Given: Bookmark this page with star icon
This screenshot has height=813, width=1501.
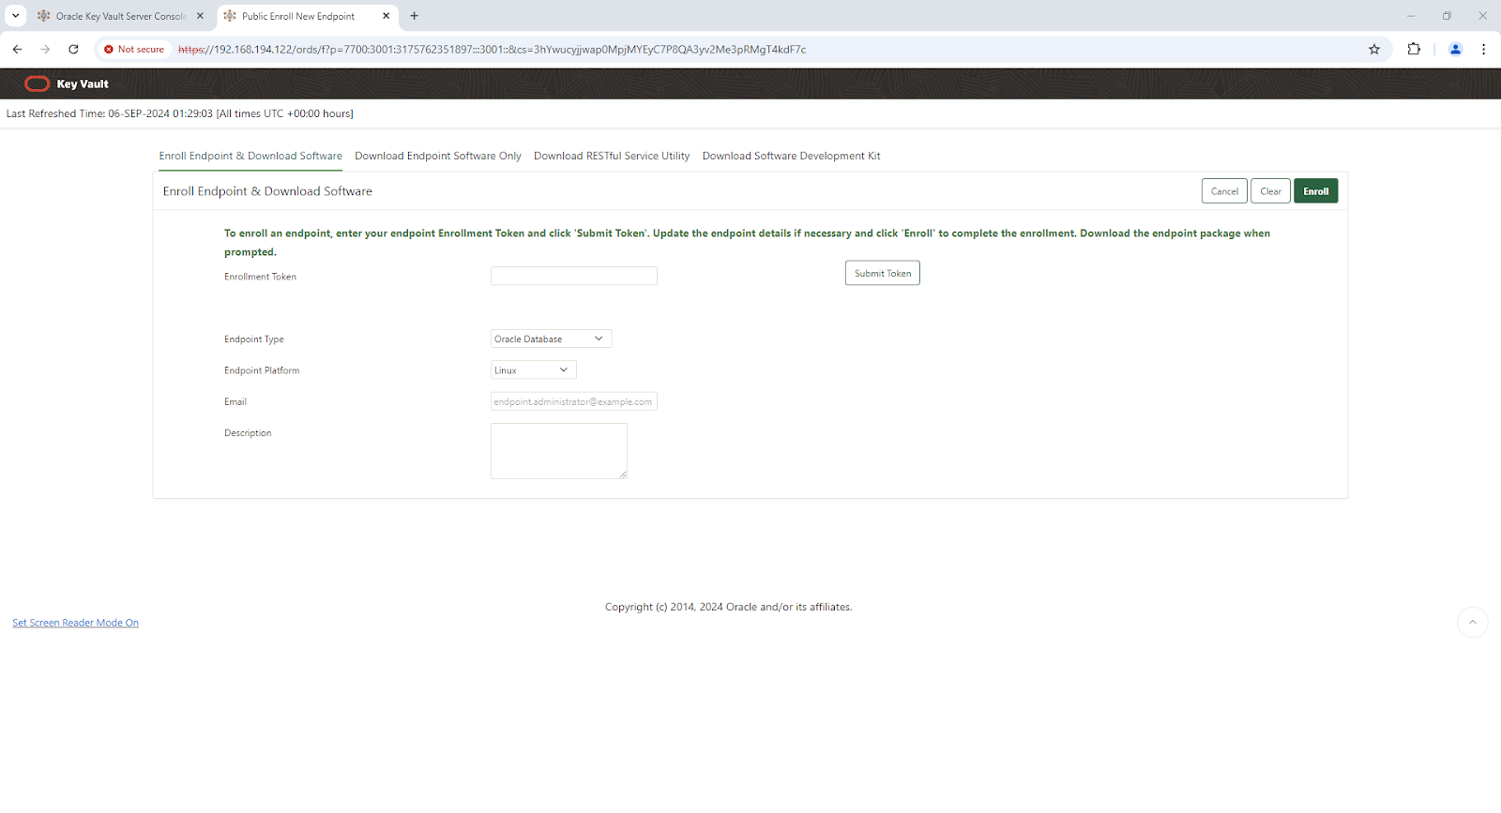Looking at the screenshot, I should (x=1374, y=50).
